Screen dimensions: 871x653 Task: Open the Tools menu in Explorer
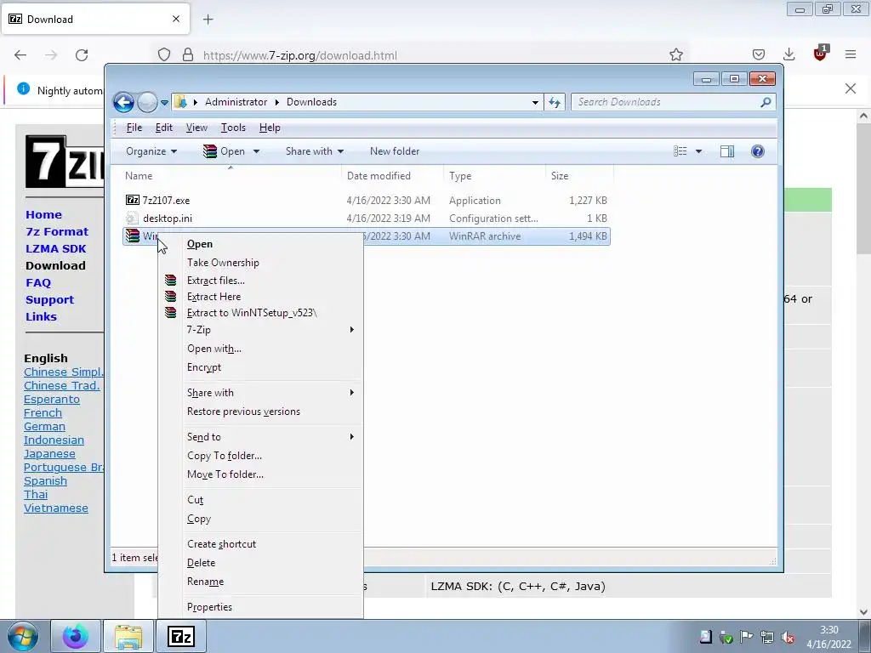coord(233,128)
